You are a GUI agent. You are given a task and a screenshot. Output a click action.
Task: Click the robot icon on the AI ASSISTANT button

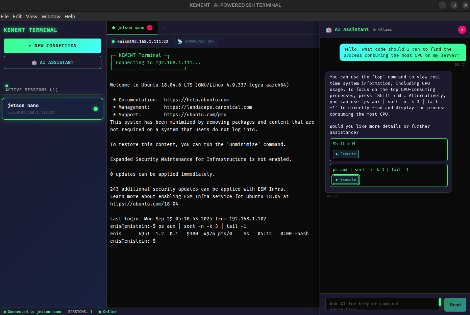(34, 63)
